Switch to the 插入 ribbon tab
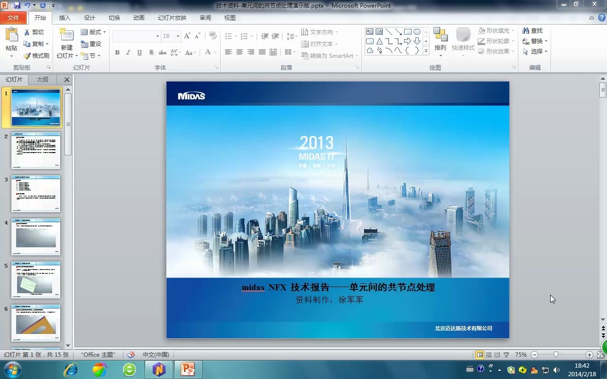The width and height of the screenshot is (607, 379). tap(64, 18)
